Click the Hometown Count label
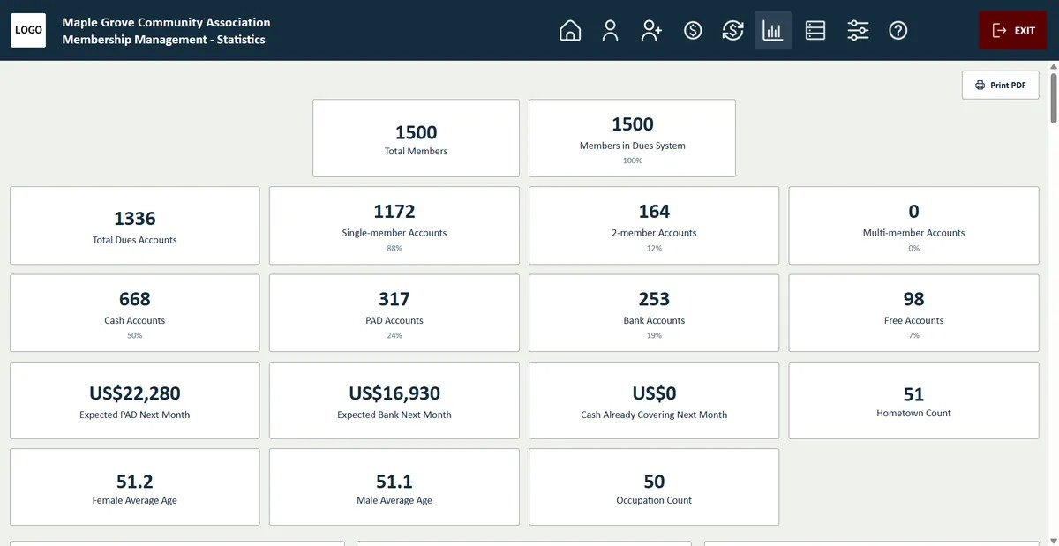1059x546 pixels. [x=913, y=413]
